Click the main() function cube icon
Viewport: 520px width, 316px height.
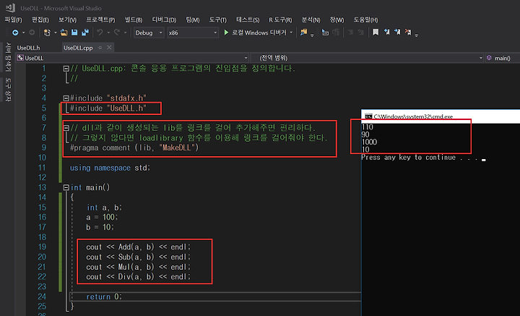coord(489,58)
